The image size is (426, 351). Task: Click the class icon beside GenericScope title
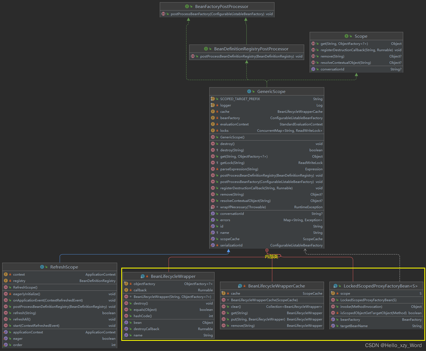249,91
